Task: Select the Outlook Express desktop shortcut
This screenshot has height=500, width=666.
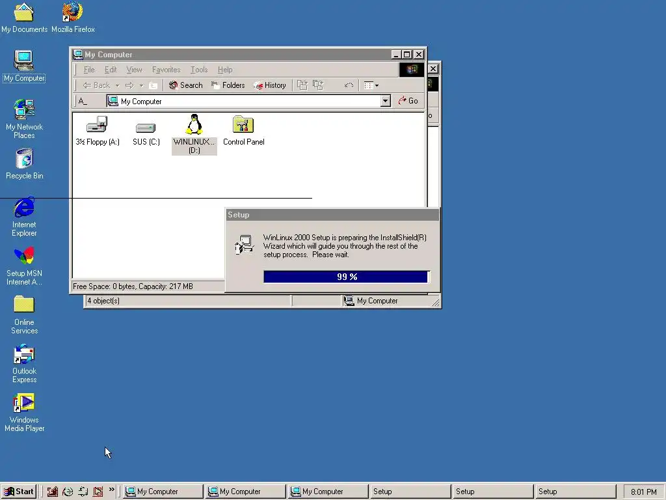Action: coord(24,354)
